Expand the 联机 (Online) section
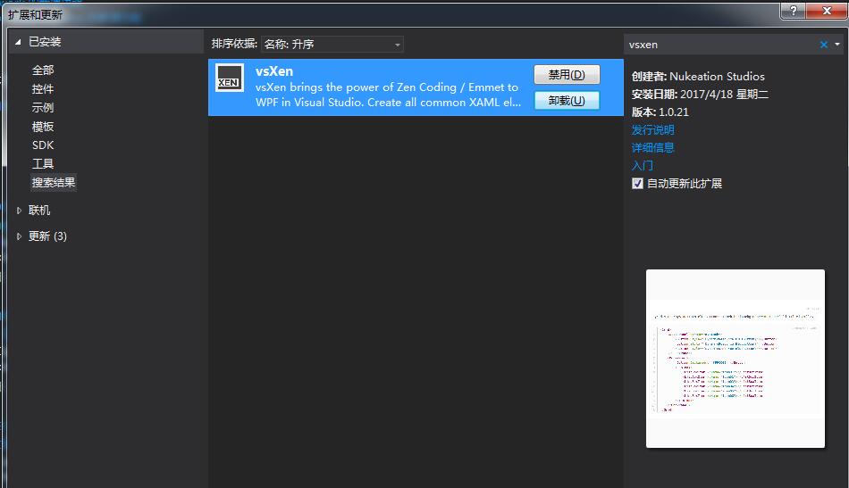The image size is (849, 488). (19, 211)
